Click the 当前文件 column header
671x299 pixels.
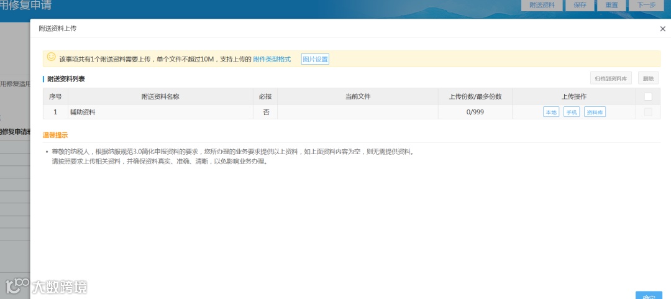(x=358, y=96)
